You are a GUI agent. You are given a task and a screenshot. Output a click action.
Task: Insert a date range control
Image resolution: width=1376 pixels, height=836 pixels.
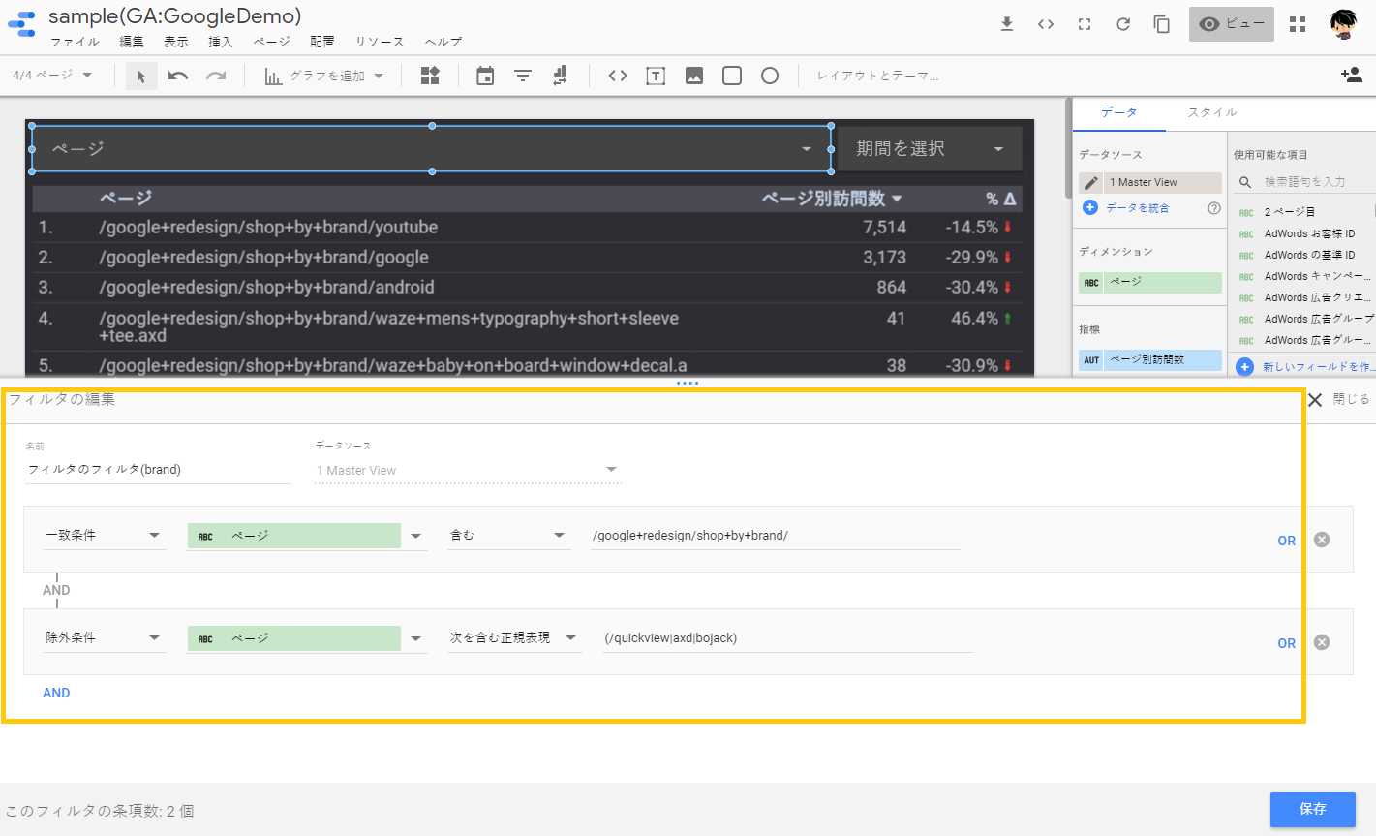pyautogui.click(x=485, y=76)
